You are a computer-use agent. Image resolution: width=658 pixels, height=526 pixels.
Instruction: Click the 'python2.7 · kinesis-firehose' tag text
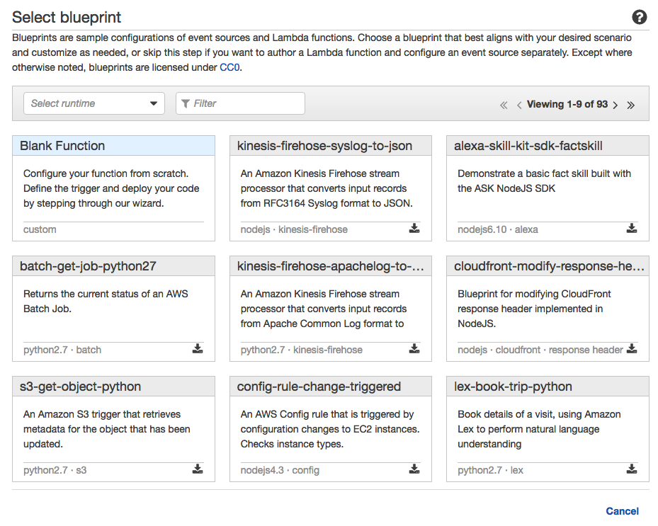pos(301,350)
